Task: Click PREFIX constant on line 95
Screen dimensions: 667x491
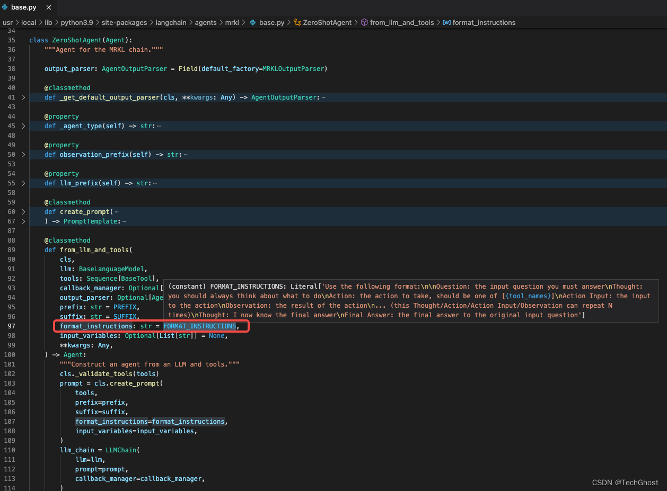Action: point(125,307)
